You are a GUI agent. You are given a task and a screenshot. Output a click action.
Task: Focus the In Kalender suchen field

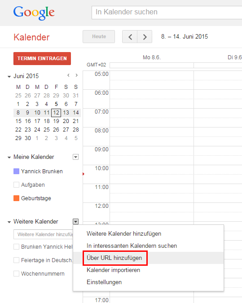click(x=167, y=13)
